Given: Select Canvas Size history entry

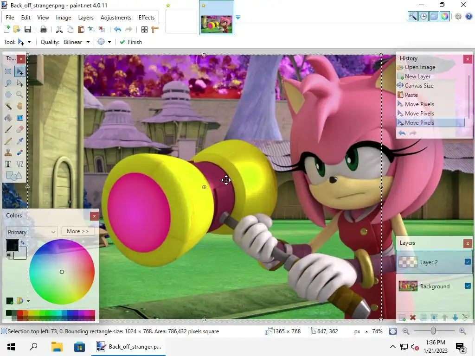Looking at the screenshot, I should [419, 86].
